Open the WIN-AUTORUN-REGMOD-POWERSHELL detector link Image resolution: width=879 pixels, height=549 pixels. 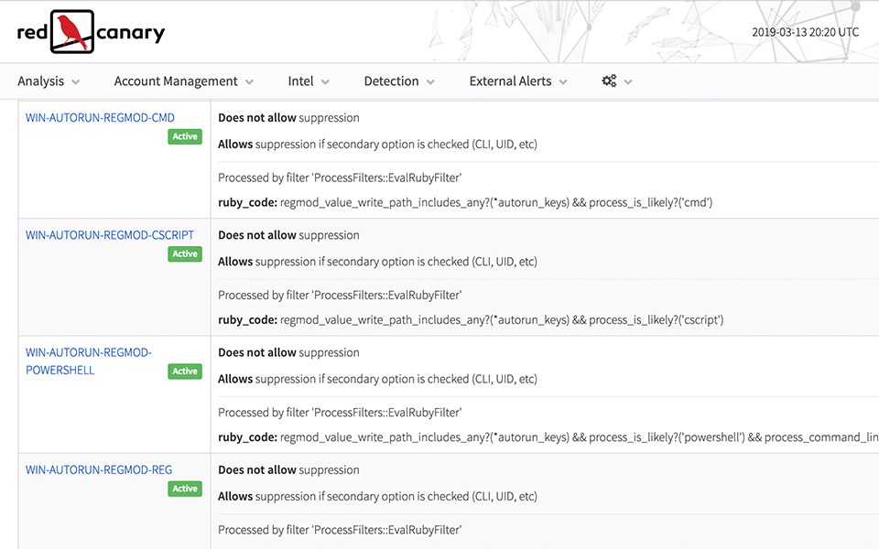(x=88, y=353)
